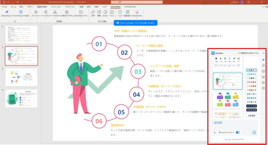
Task: Expand the マインドマップ dropdown arrow
Action: coord(46,18)
